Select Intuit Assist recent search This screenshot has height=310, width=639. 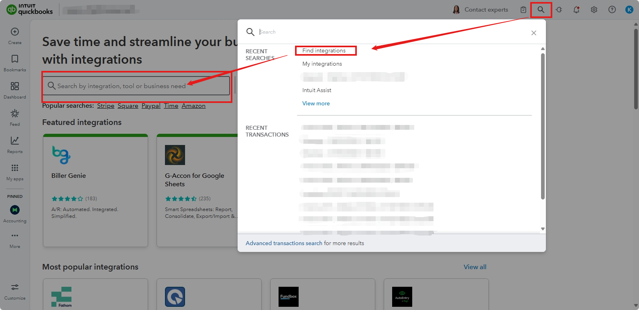317,90
